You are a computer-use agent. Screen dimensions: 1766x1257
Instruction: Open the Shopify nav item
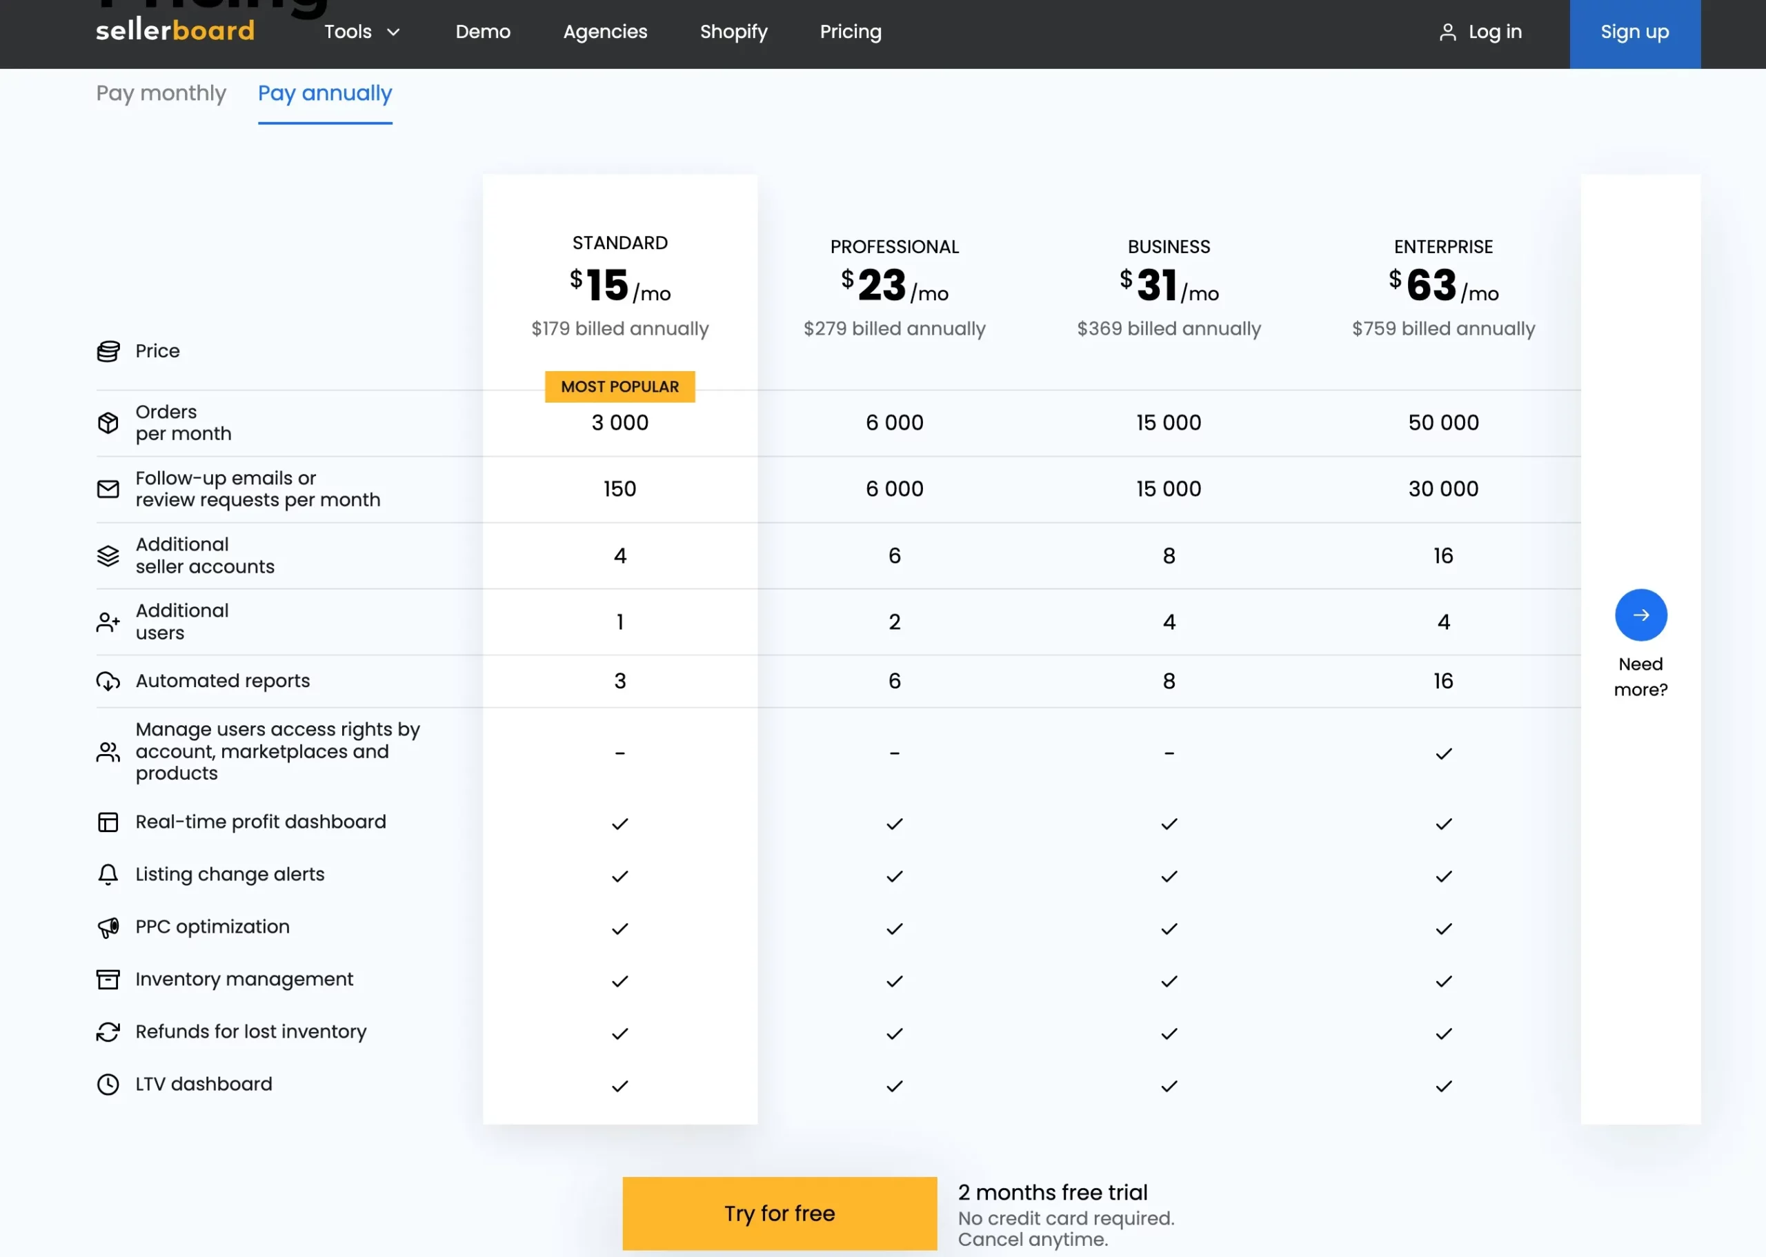(x=733, y=32)
